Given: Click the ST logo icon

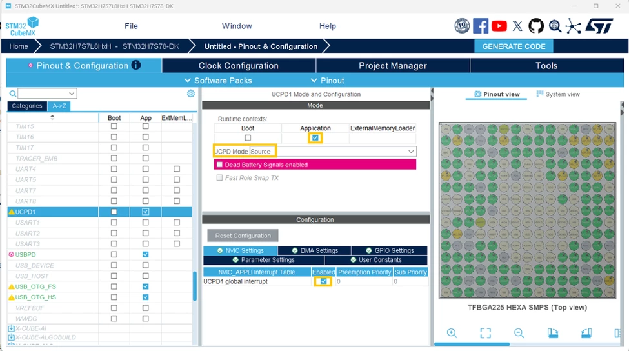Looking at the screenshot, I should point(599,26).
